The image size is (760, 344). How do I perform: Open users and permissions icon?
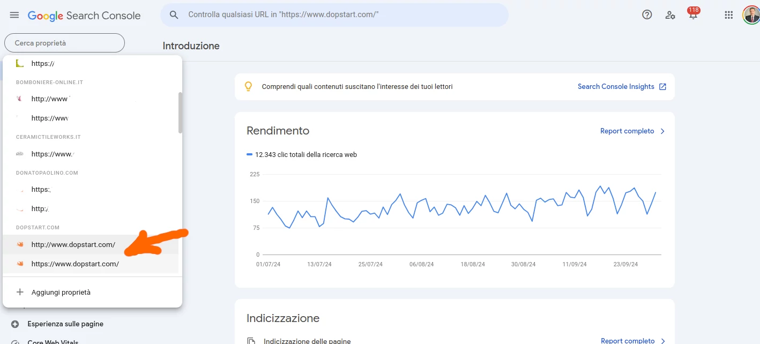coord(670,15)
